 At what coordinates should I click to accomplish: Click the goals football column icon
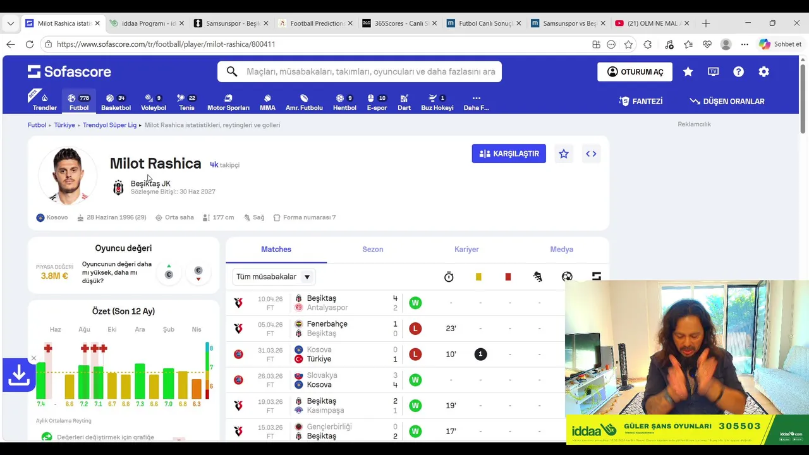point(567,277)
